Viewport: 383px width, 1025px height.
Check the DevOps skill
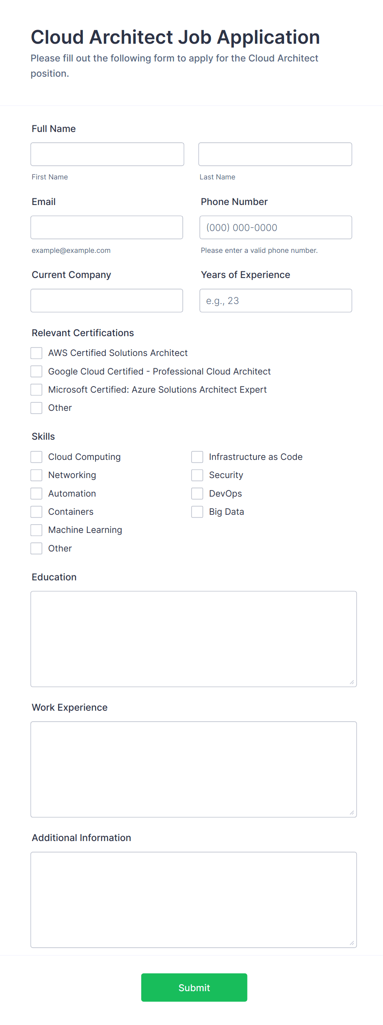click(197, 493)
